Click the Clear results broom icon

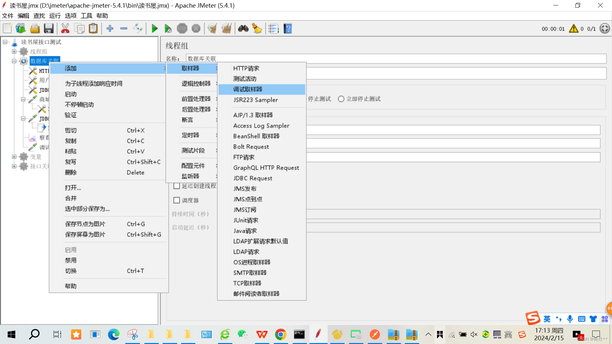pyautogui.click(x=212, y=29)
